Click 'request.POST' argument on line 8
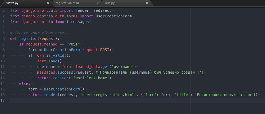Viewport: 265px width, 114px height. coord(96,50)
